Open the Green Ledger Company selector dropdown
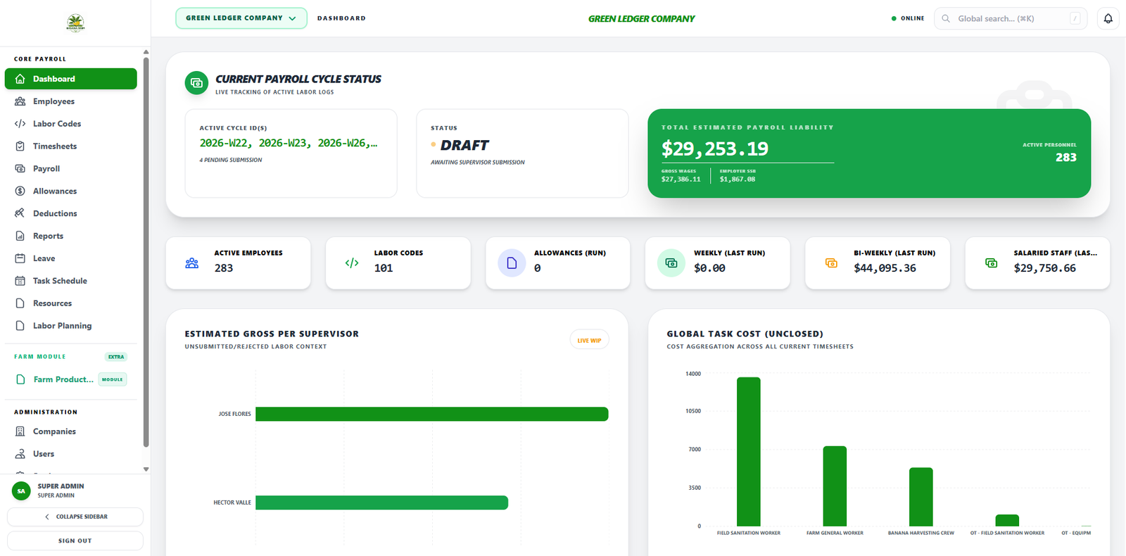The height and width of the screenshot is (556, 1126). [241, 18]
